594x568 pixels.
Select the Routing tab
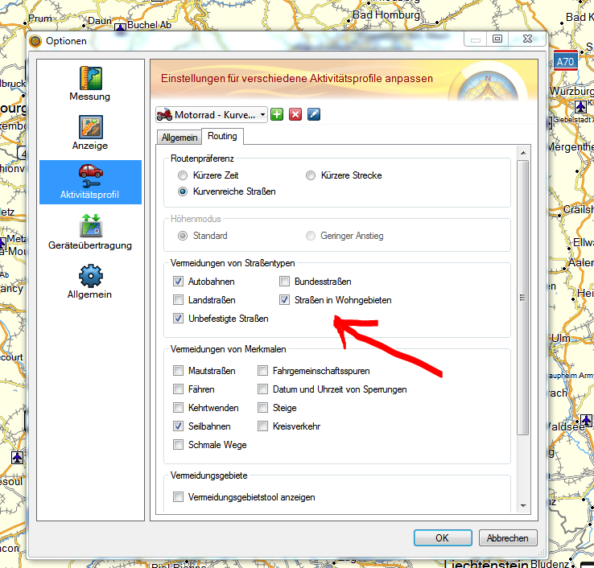[x=222, y=136]
